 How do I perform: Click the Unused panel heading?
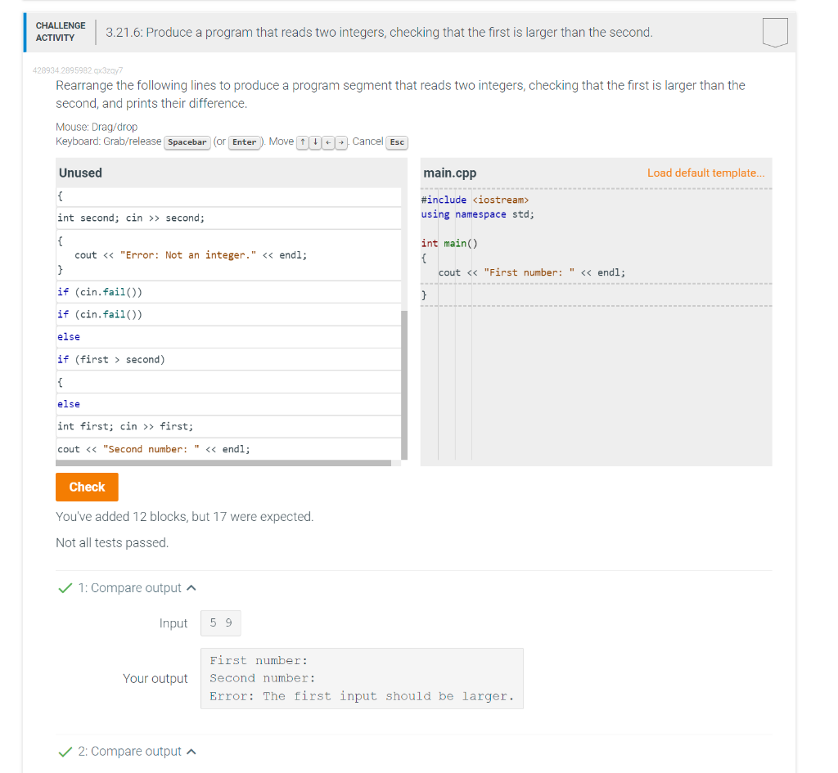(80, 173)
